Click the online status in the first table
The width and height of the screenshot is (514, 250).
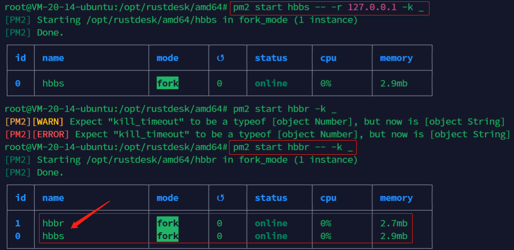click(271, 83)
